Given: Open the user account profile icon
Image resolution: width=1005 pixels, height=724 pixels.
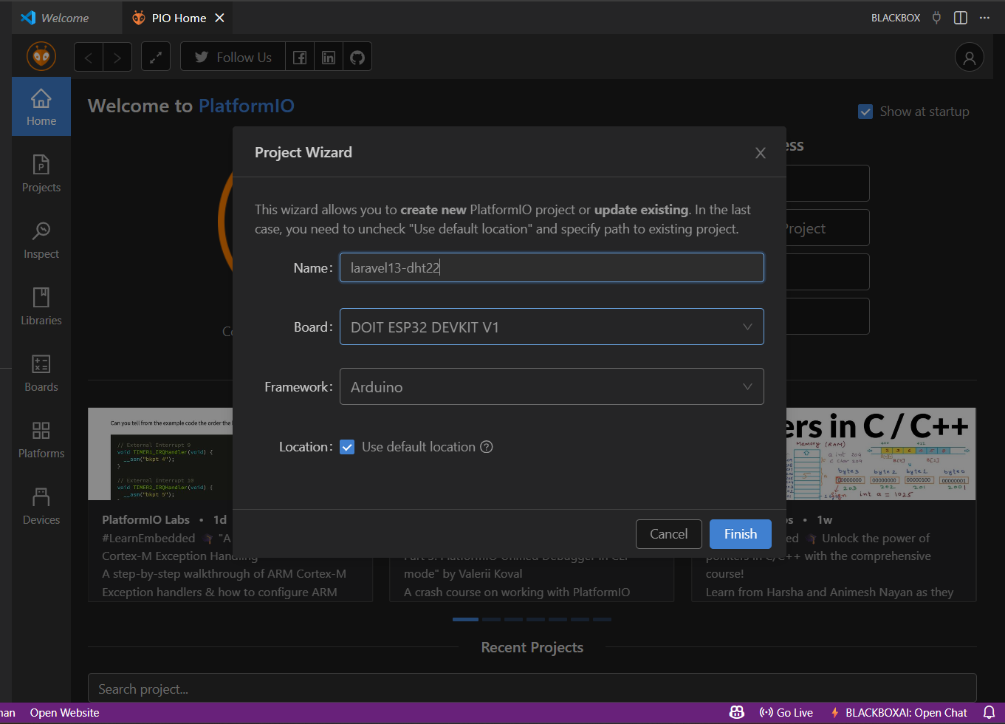Looking at the screenshot, I should tap(970, 57).
